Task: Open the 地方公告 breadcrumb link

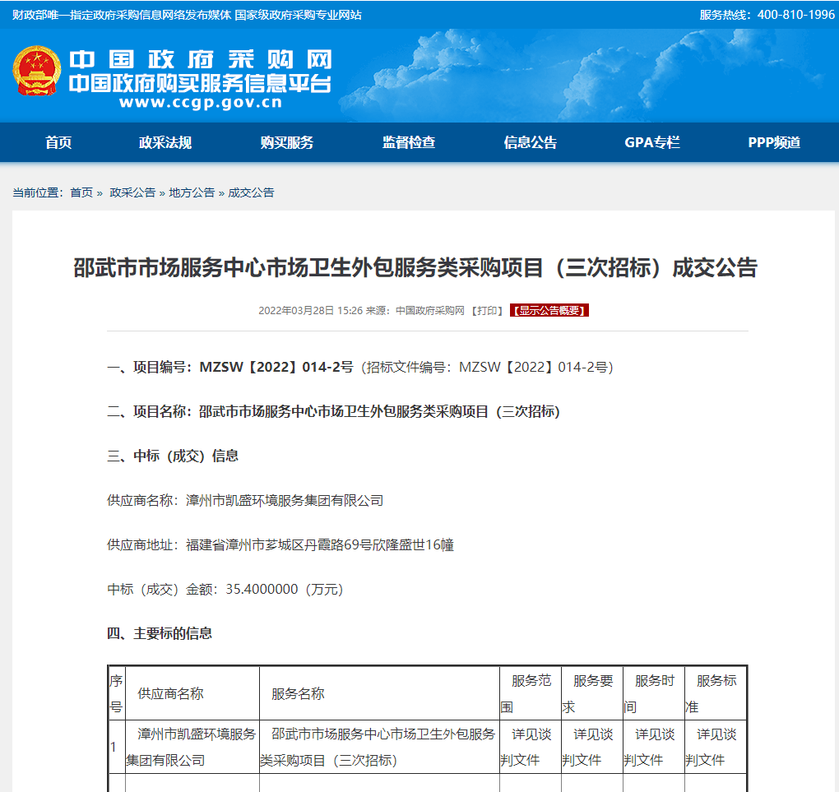Action: (192, 192)
